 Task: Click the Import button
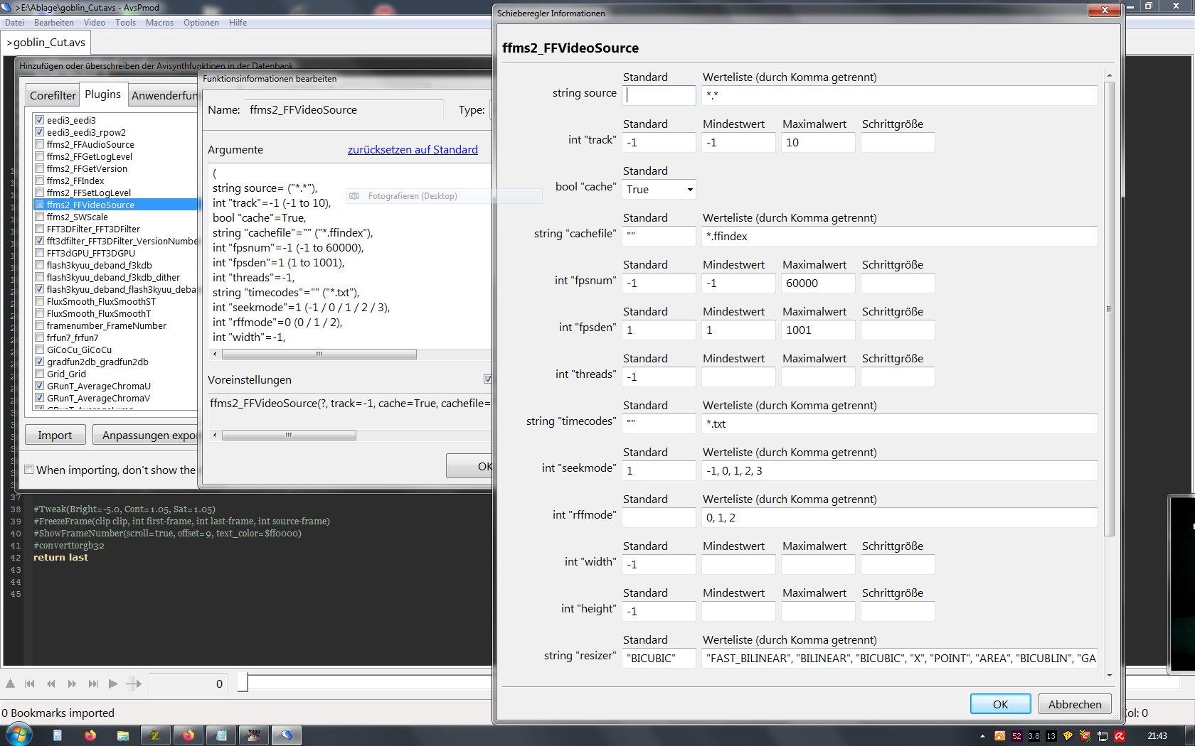tap(55, 435)
